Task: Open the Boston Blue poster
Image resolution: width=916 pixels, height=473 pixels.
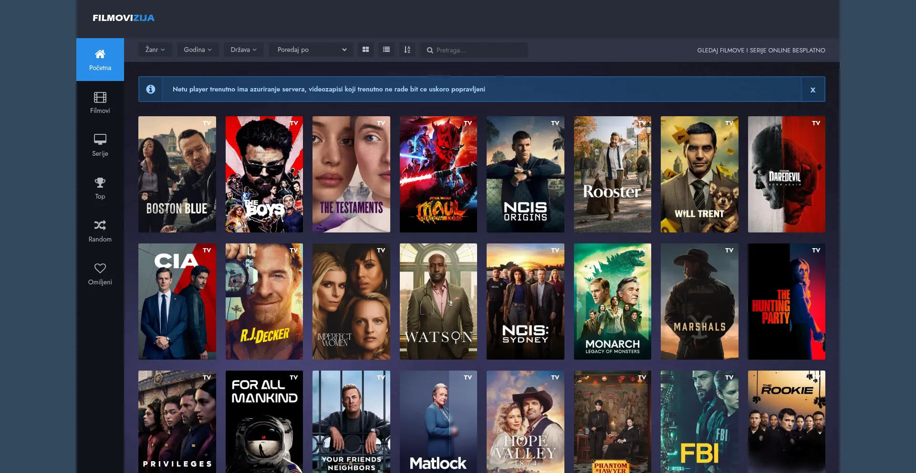Action: (x=177, y=174)
